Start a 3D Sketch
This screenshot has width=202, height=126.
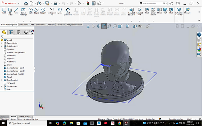point(10,11)
